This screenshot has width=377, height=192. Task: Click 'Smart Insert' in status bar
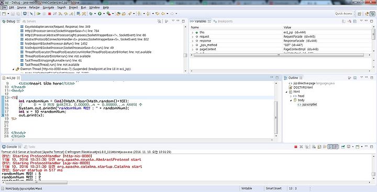(274, 188)
